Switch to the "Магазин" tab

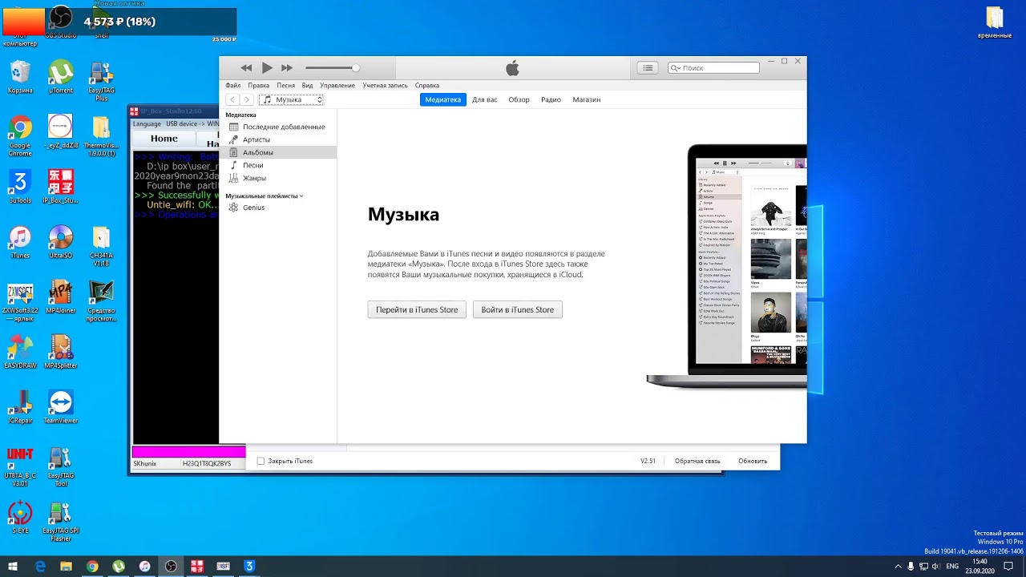pos(587,99)
